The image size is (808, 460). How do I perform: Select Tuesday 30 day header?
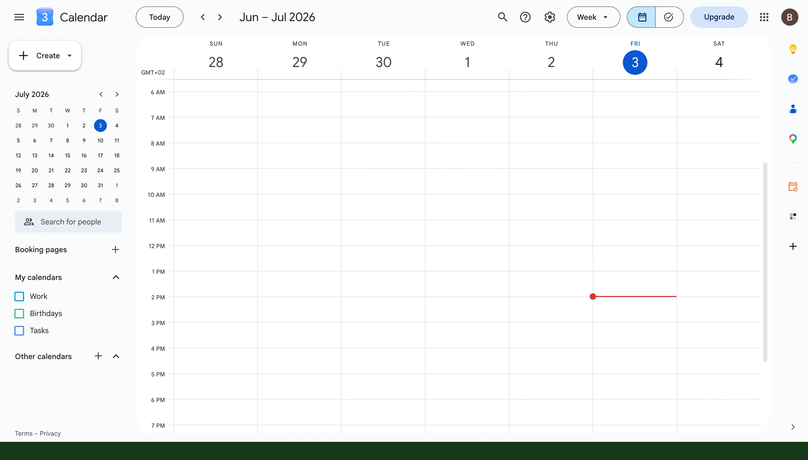[x=384, y=62]
